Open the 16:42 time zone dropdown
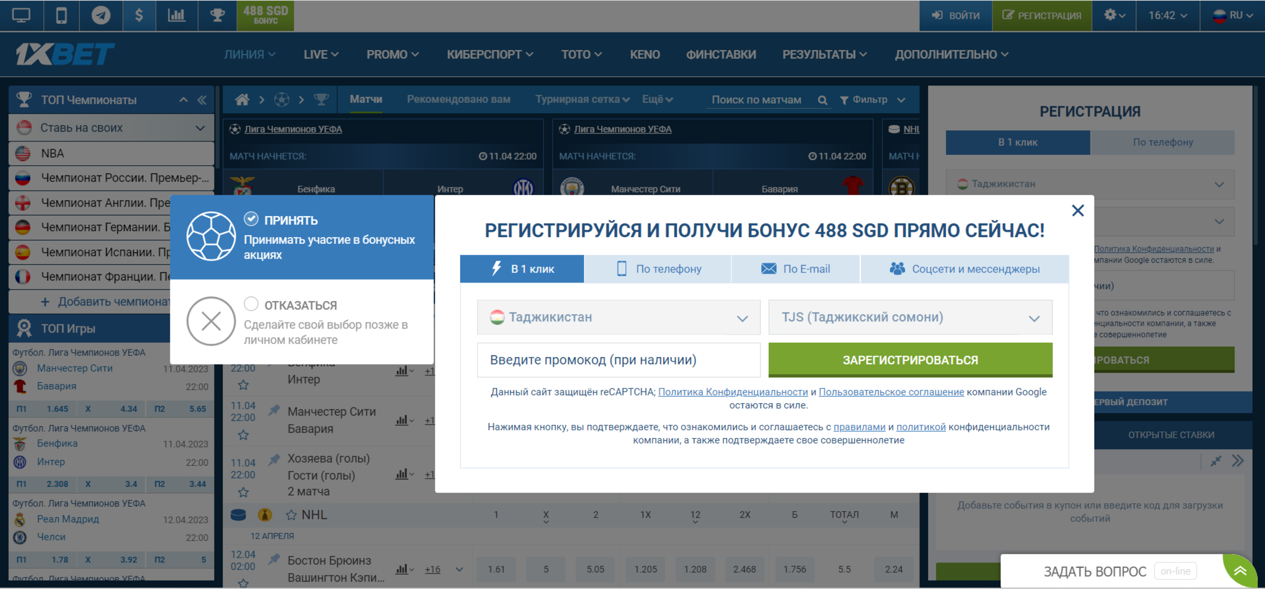This screenshot has height=589, width=1265. pos(1168,15)
